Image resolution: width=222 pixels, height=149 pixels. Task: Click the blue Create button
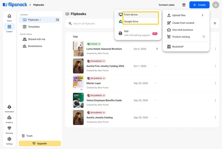(x=199, y=5)
